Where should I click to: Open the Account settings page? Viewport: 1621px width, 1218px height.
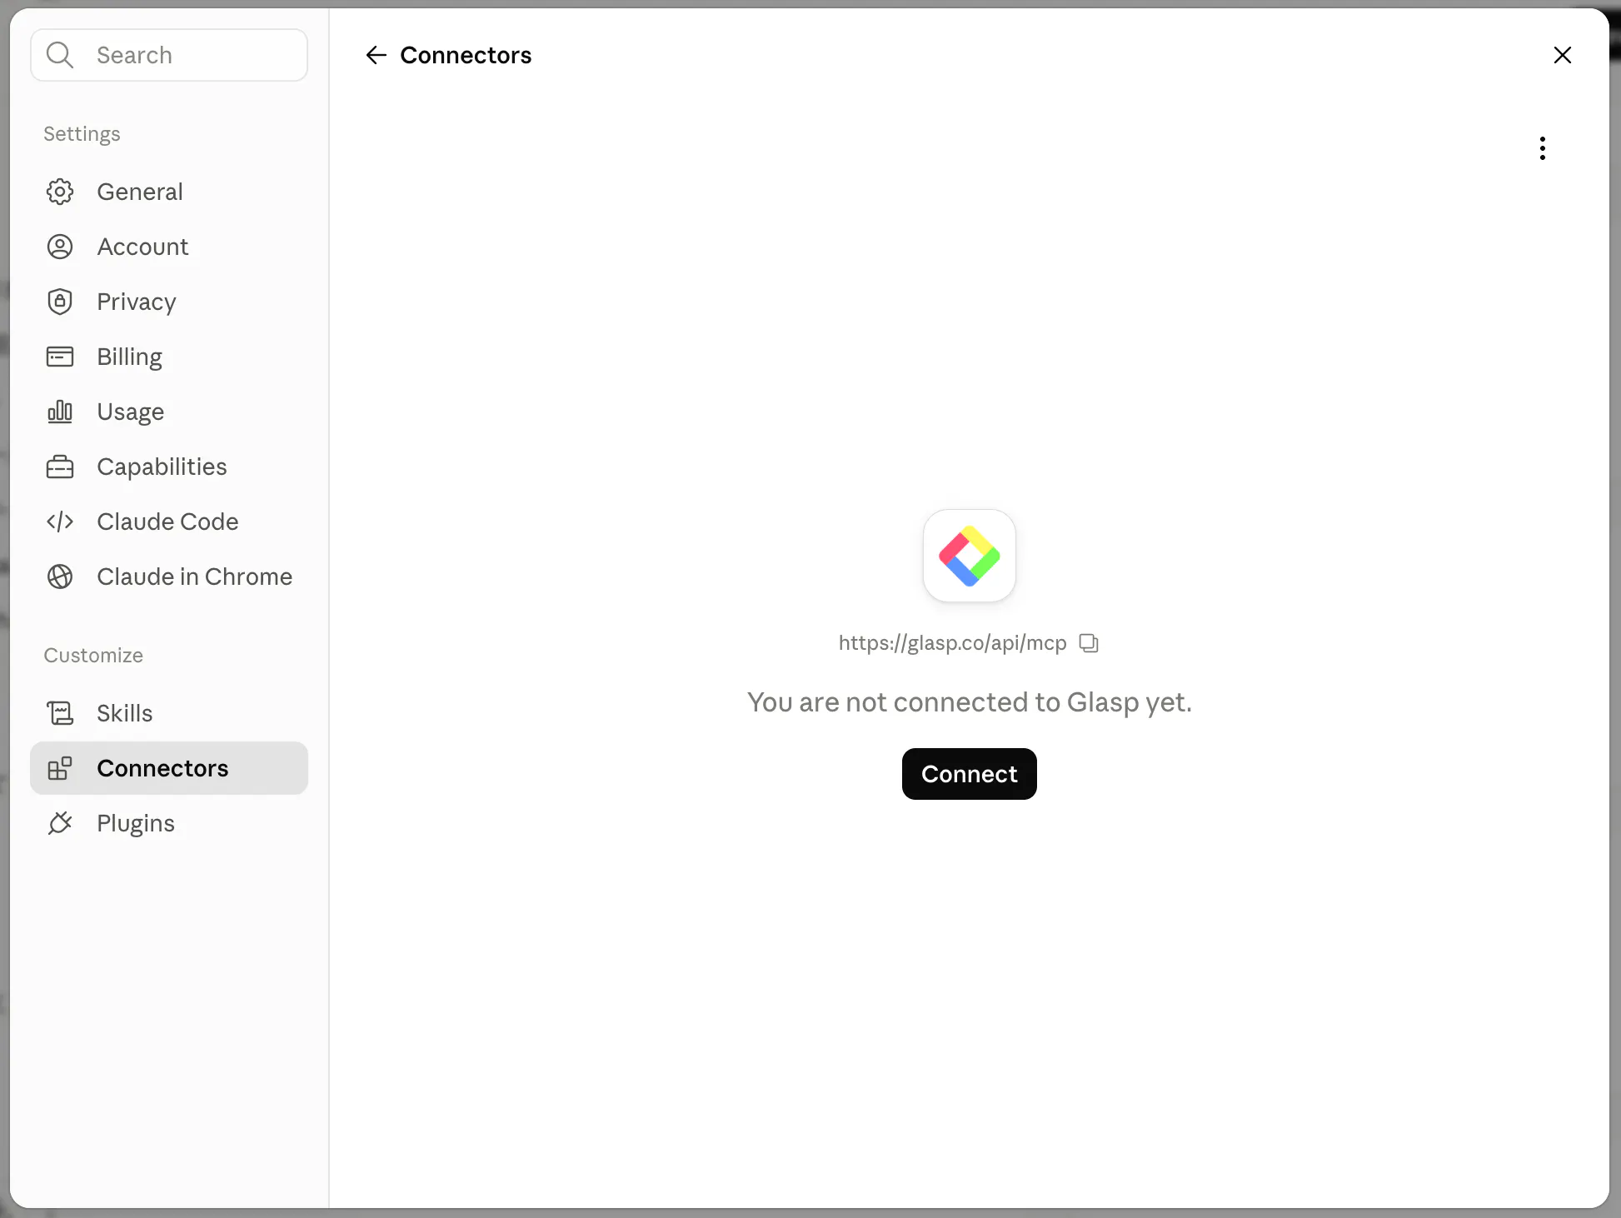[x=169, y=247]
